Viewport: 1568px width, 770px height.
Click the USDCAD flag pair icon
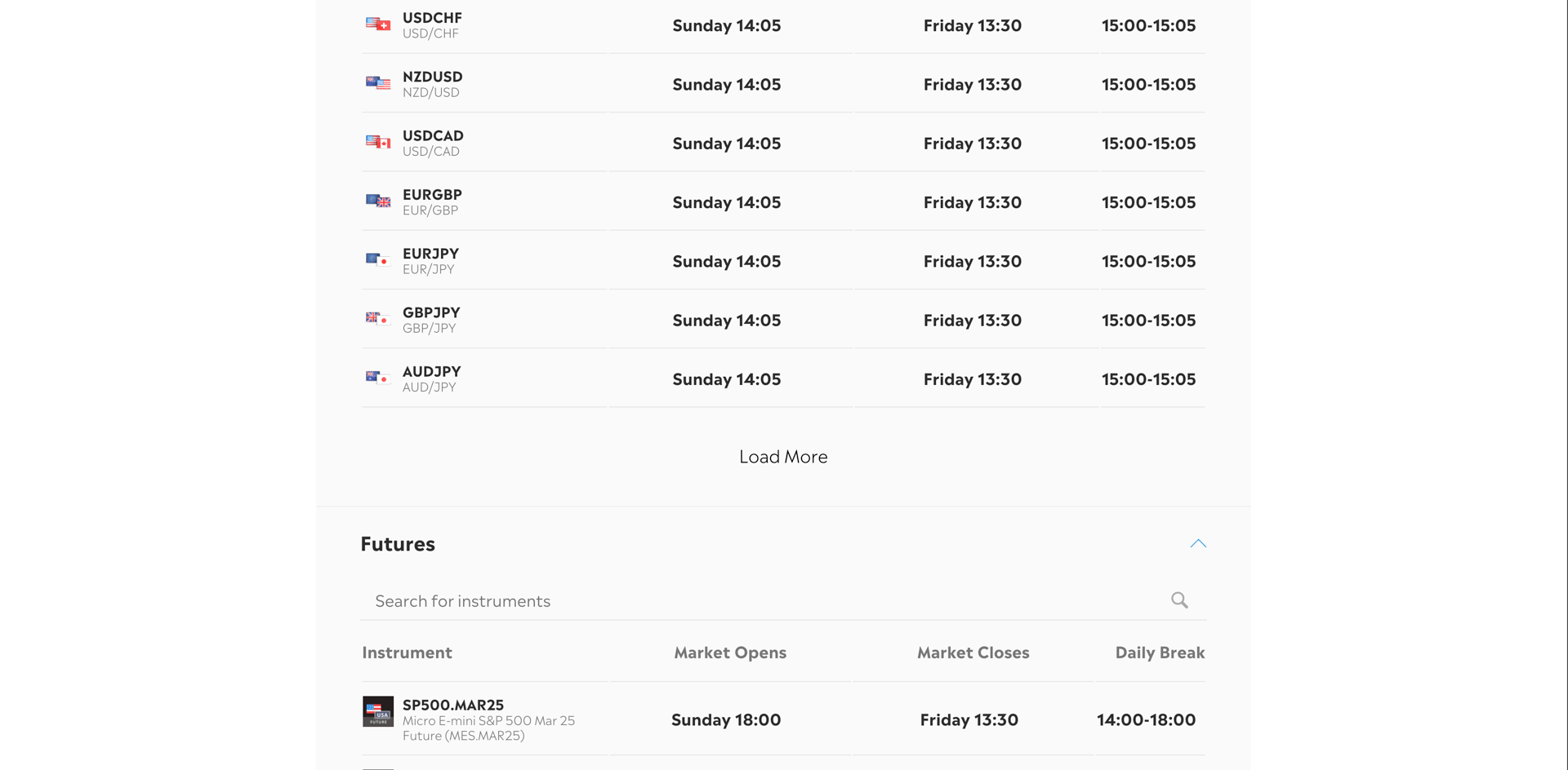(x=378, y=142)
